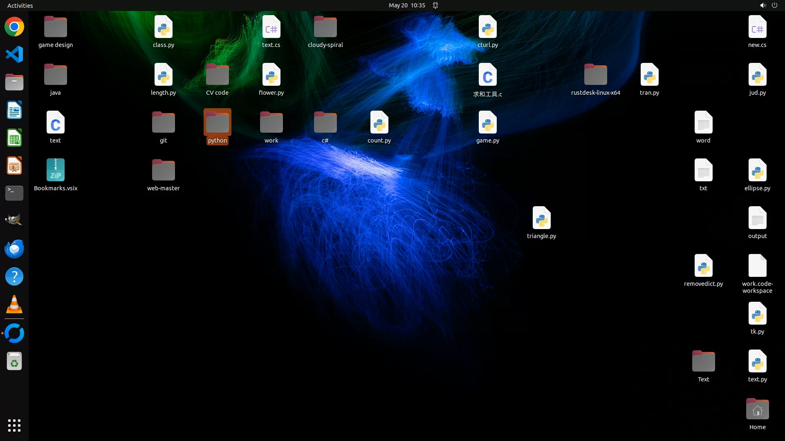Open GIMP image editor in dock
Image resolution: width=785 pixels, height=441 pixels.
click(x=14, y=220)
